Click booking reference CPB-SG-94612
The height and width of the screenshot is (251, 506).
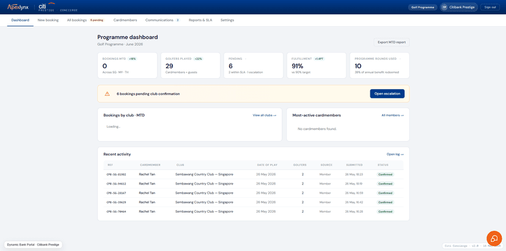pos(116,184)
